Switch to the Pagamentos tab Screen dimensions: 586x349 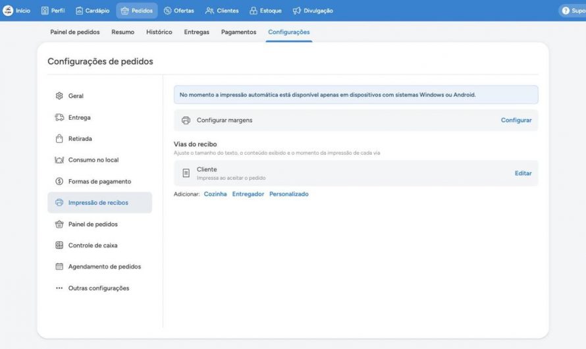[x=238, y=32]
